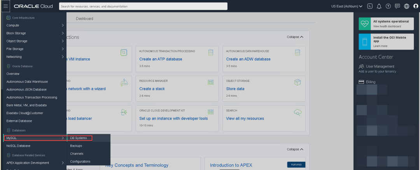Select DB Systems in MySQL submenu
The image size is (420, 170).
point(79,138)
